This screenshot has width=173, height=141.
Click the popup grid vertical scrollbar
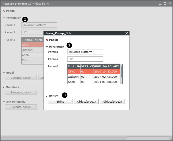click(x=121, y=73)
